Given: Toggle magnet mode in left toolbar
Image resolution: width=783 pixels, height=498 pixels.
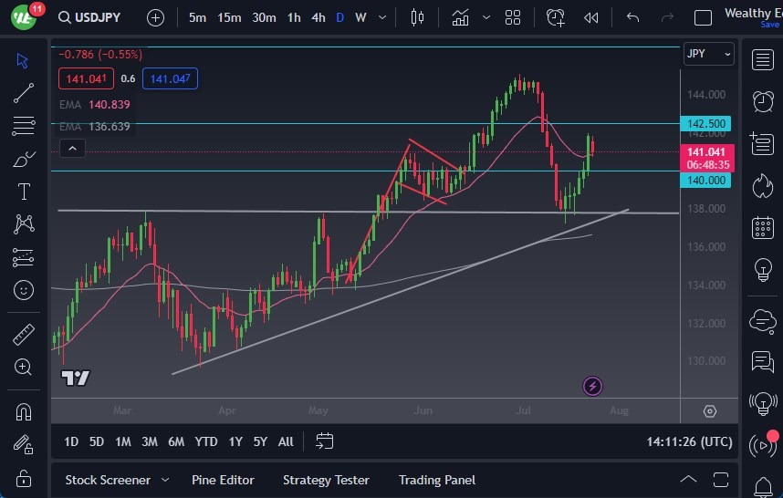Looking at the screenshot, I should pyautogui.click(x=24, y=411).
